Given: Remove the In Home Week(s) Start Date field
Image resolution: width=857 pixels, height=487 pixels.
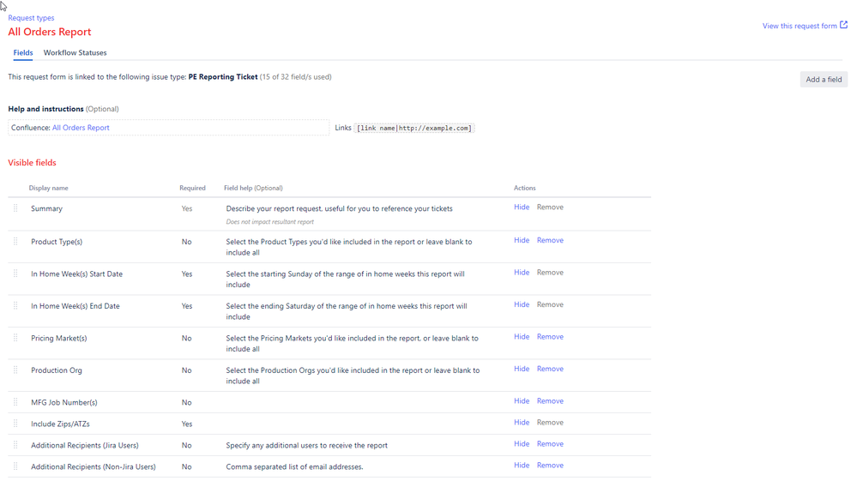Looking at the screenshot, I should point(550,273).
